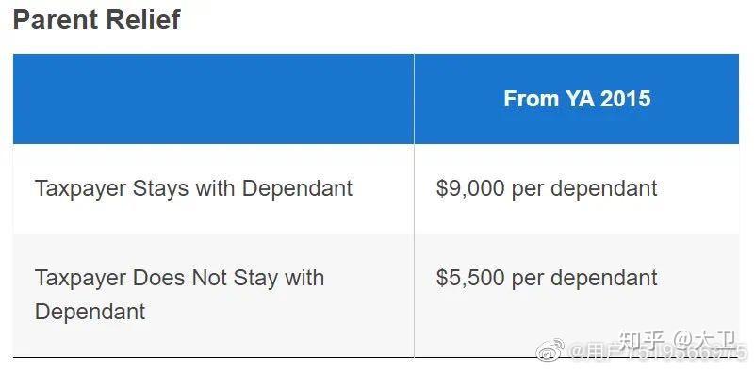Click the Weibo logo watermark icon
Image resolution: width=755 pixels, height=371 pixels.
(x=550, y=348)
